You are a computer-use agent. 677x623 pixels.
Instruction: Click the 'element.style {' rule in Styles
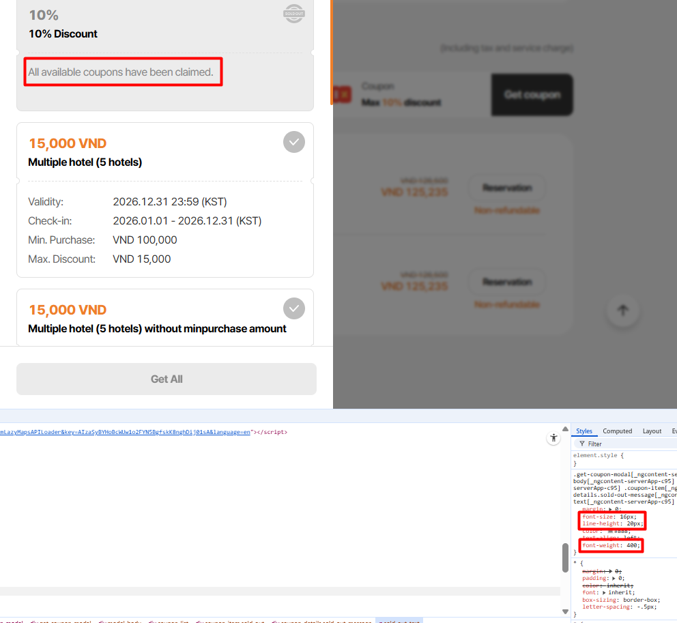598,455
